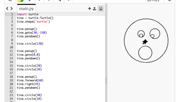Viewport: 179px width, 102px height.
Task: Click line number 9 in the gutter
Action: pyautogui.click(x=12, y=44)
